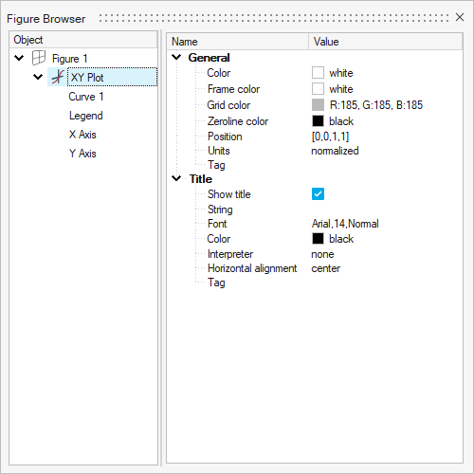Click the Show title property name

pos(229,194)
